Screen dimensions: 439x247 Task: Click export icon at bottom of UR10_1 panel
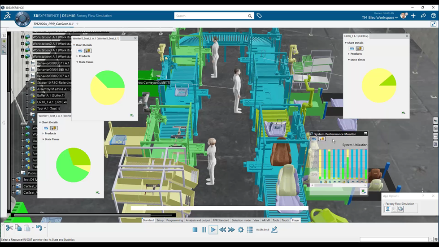click(x=403, y=113)
